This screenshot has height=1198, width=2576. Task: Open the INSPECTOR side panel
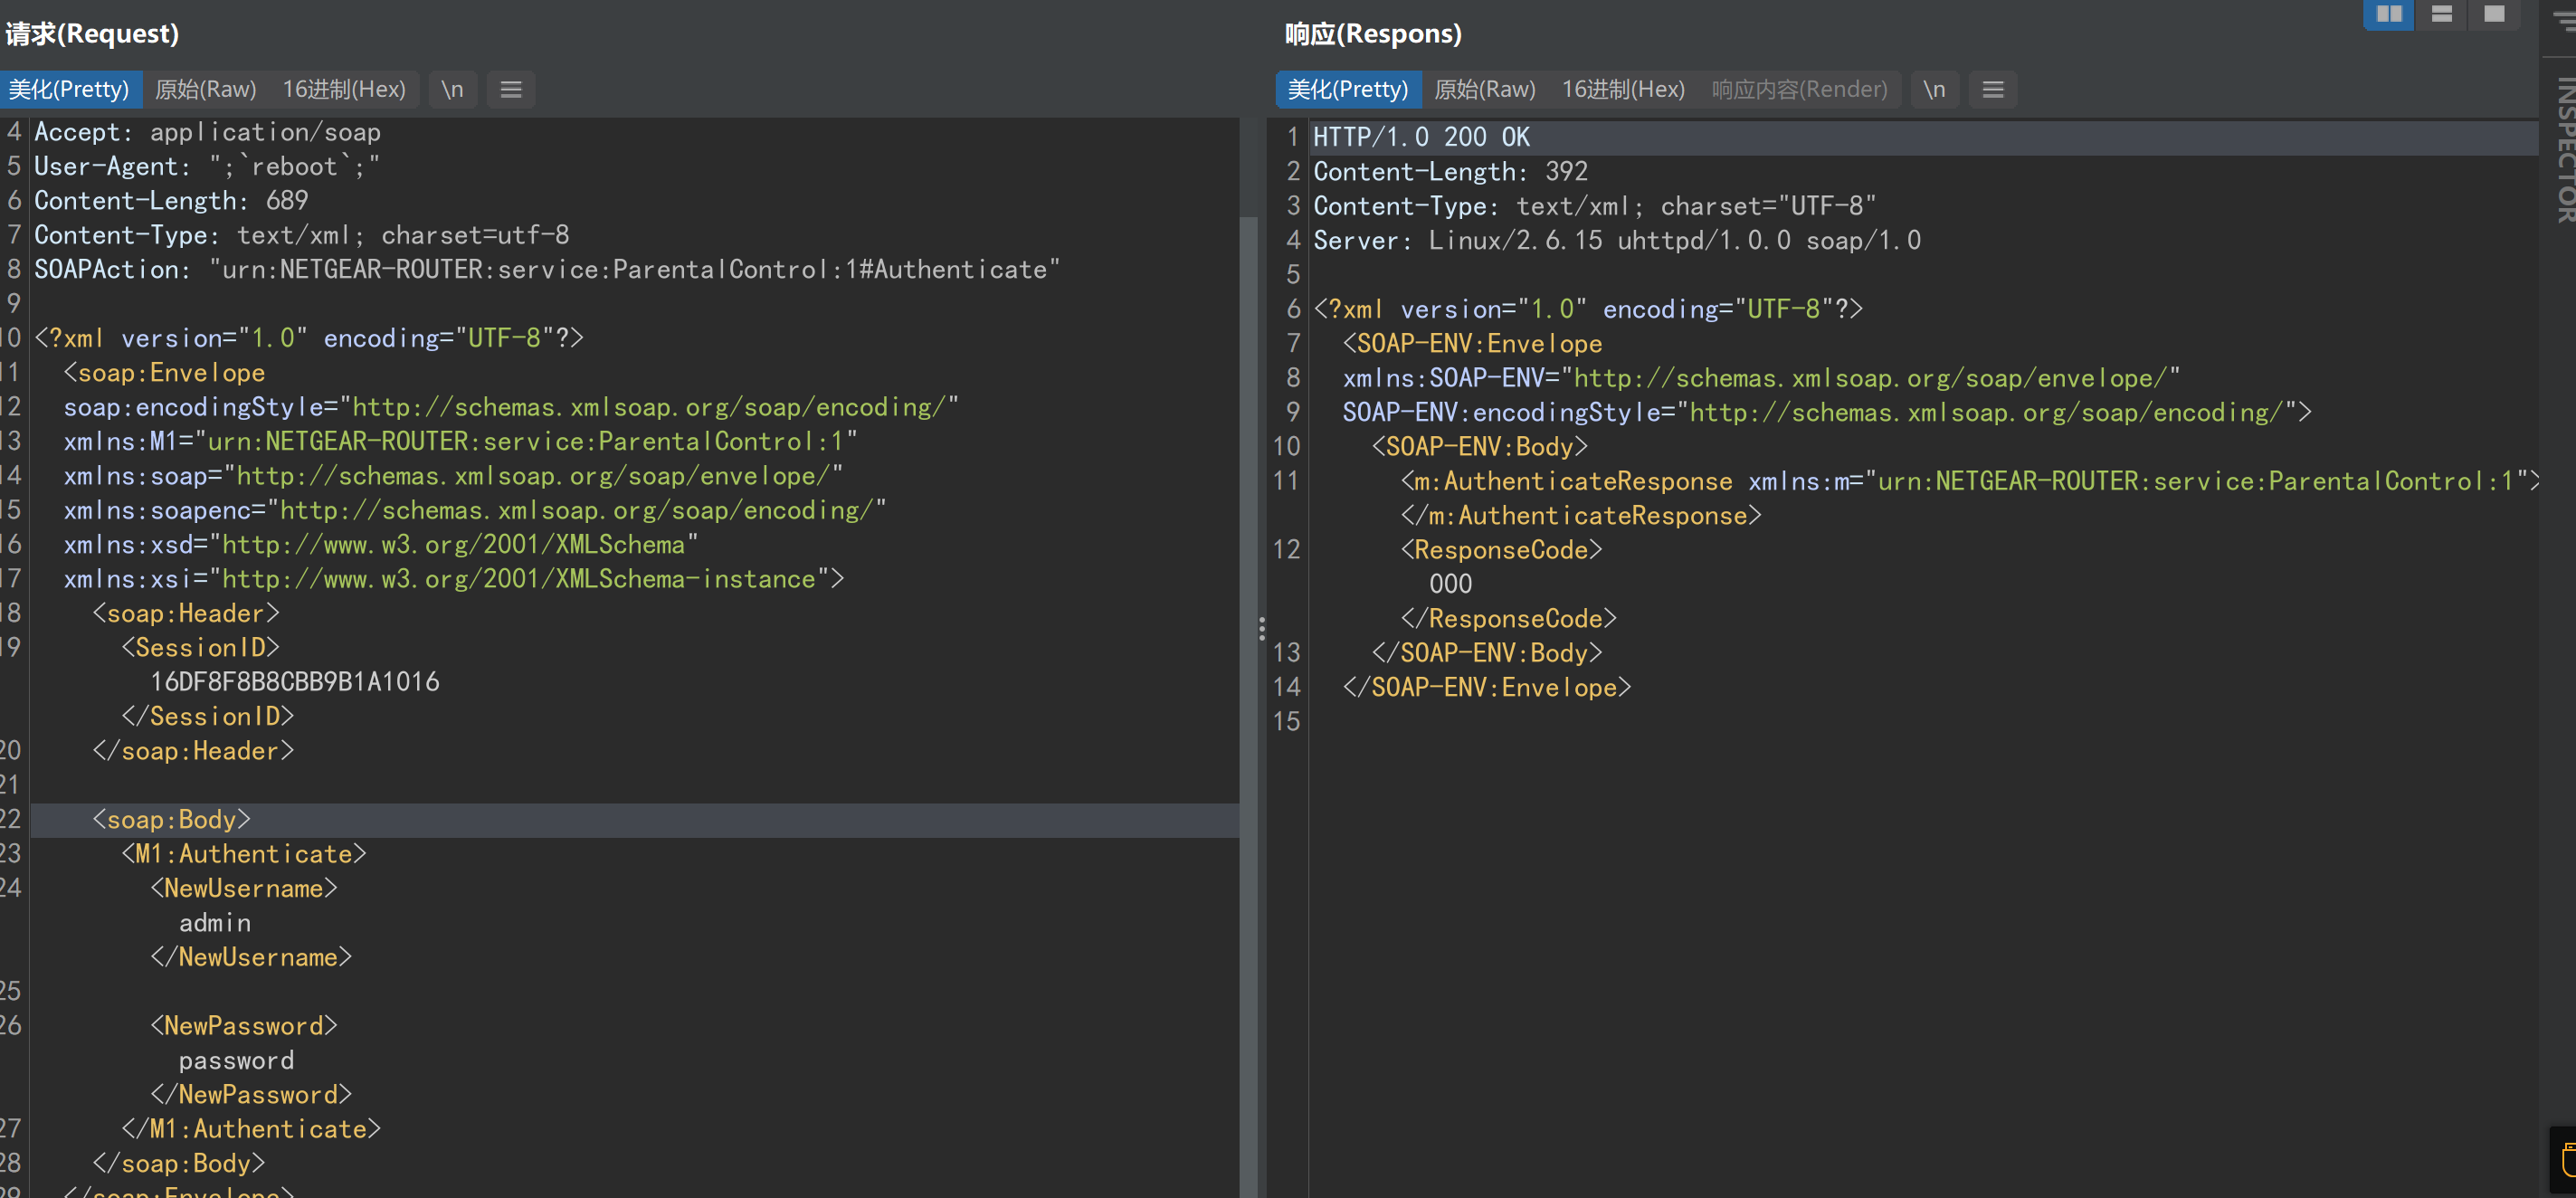click(2564, 150)
